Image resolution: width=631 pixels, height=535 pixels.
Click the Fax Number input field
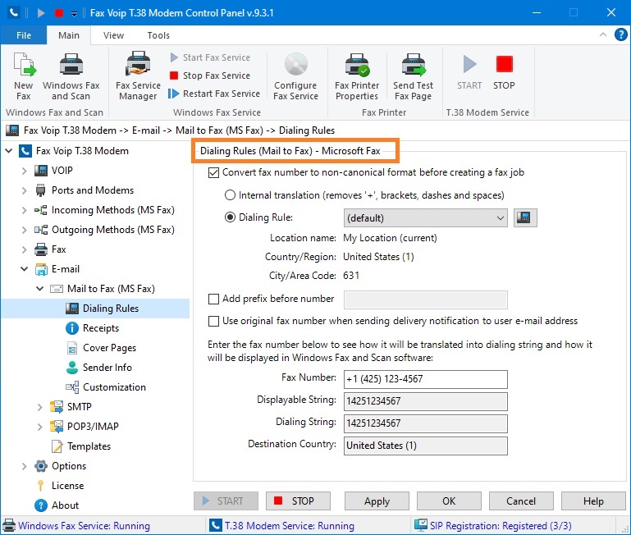coord(425,379)
